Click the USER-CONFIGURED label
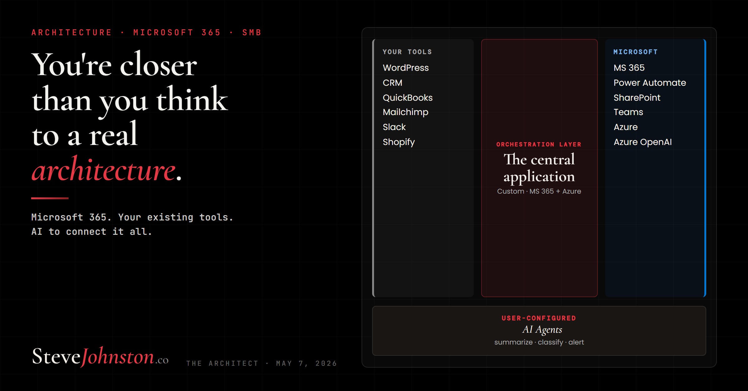748x391 pixels. point(539,318)
